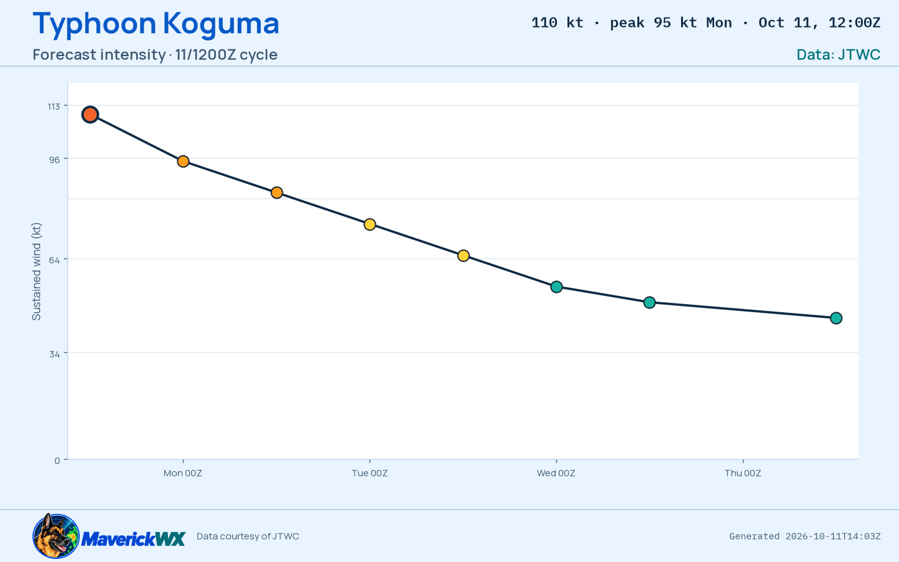Click the "Mon 00Z" x-axis label
The width and height of the screenshot is (899, 562).
183,473
